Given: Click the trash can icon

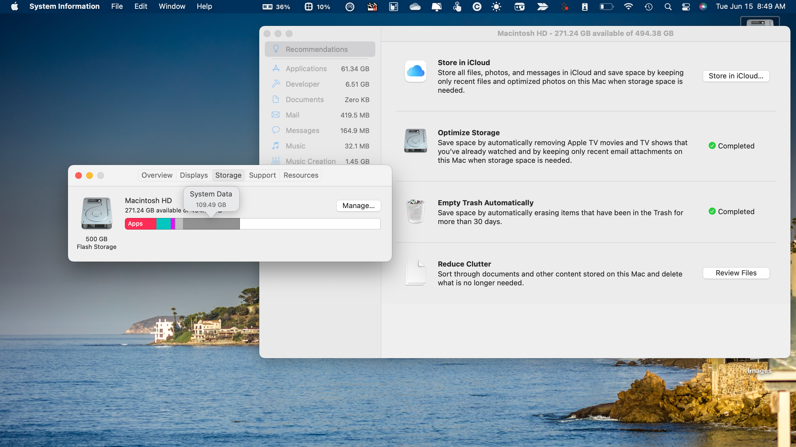Looking at the screenshot, I should point(416,211).
